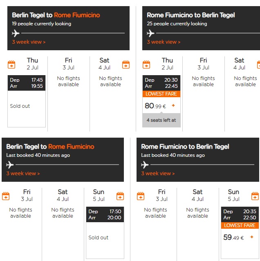This screenshot has width=260, height=261.
Task: Click the orange plus icon next to 59.49 €
Action: (252, 237)
